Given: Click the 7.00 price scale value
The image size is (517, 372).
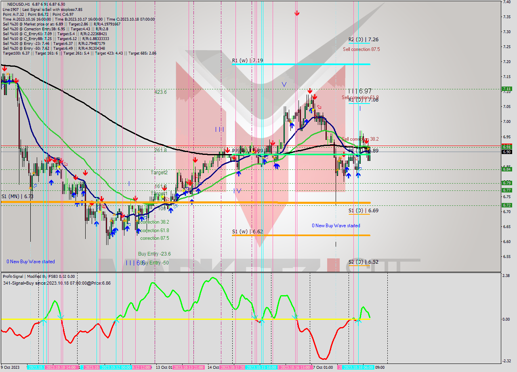Looking at the screenshot, I should point(506,122).
